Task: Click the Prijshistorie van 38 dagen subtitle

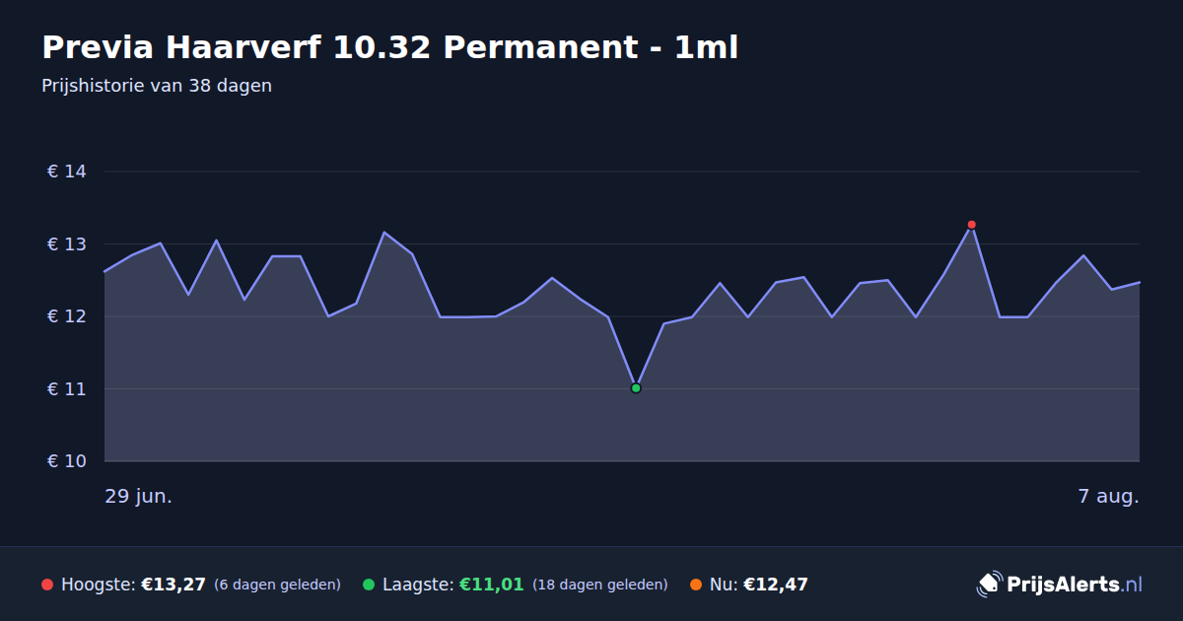Action: (157, 86)
